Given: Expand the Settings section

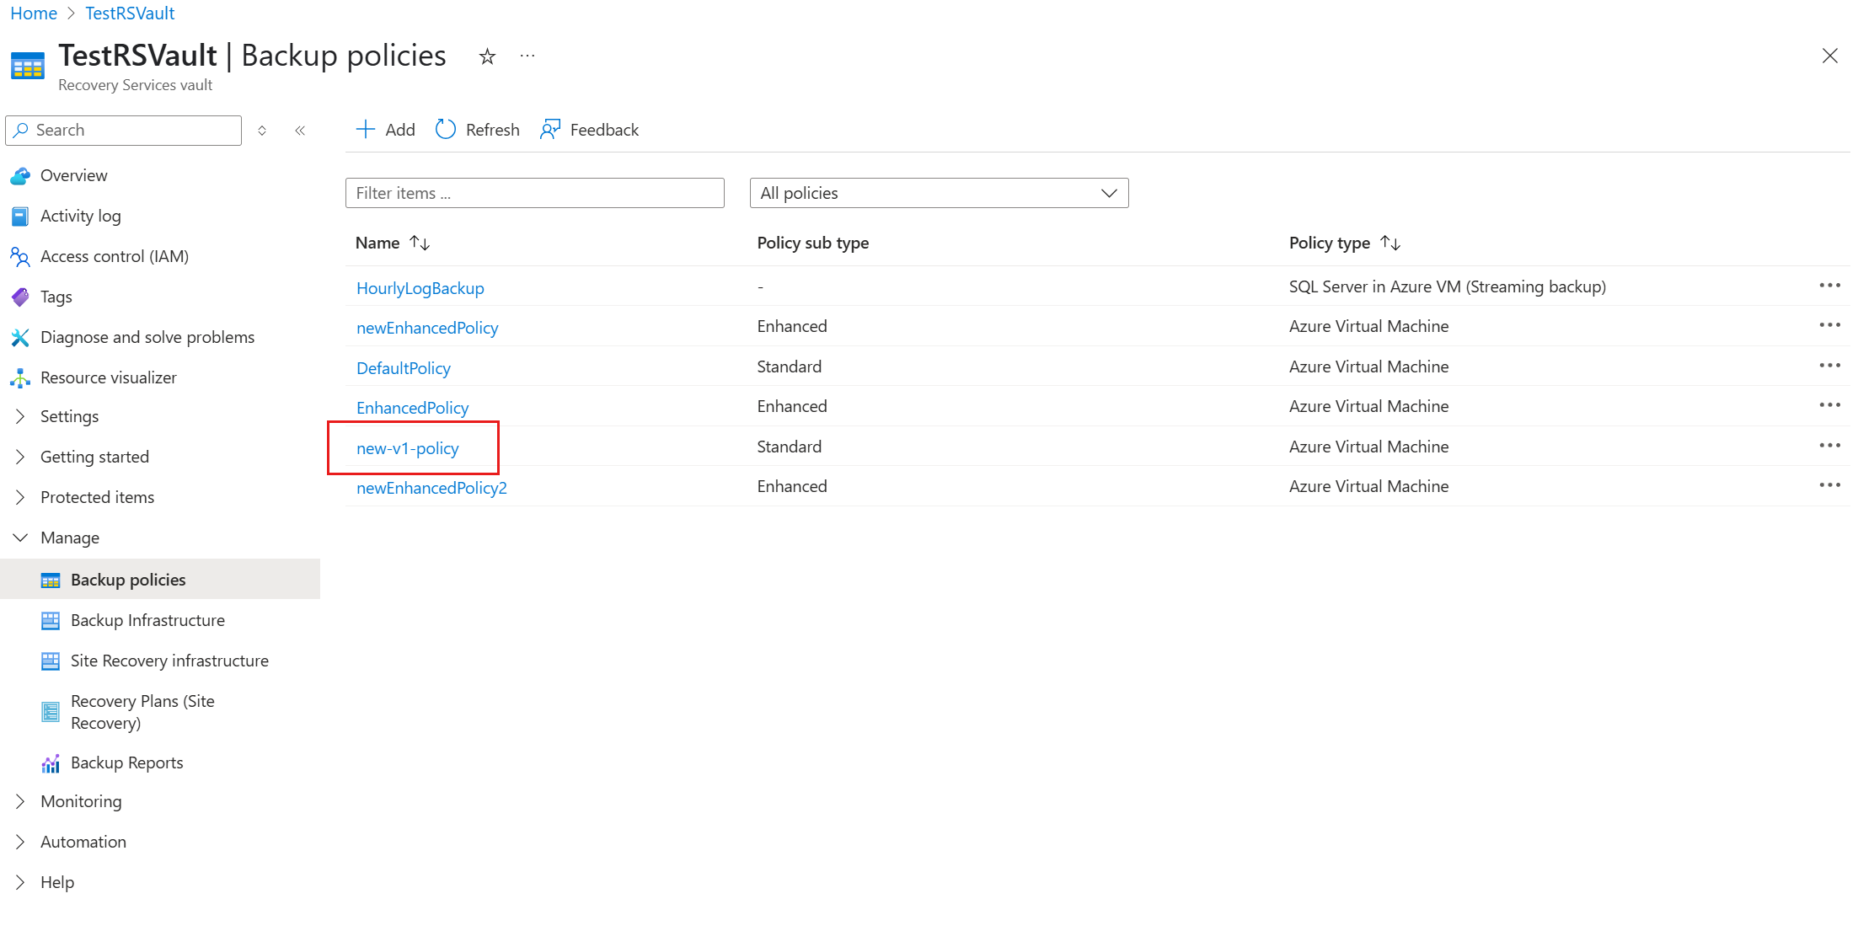Looking at the screenshot, I should pos(20,416).
